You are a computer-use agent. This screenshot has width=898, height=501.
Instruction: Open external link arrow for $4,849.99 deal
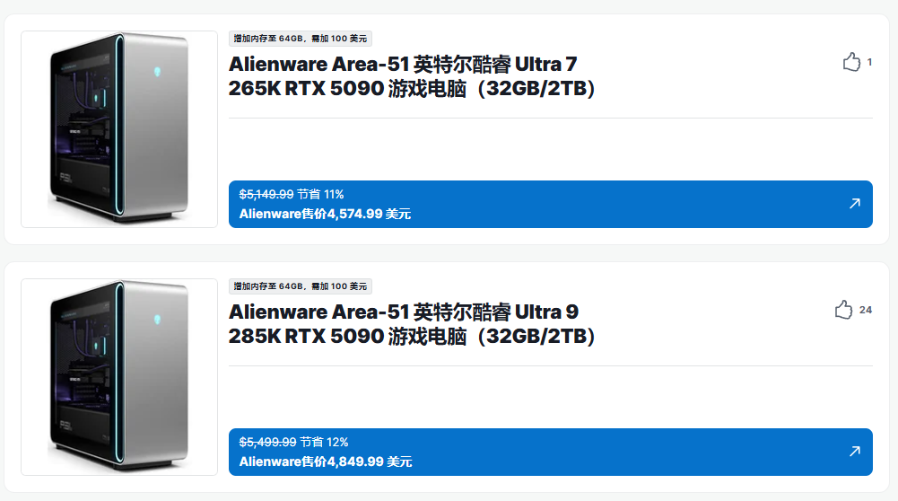coord(854,452)
